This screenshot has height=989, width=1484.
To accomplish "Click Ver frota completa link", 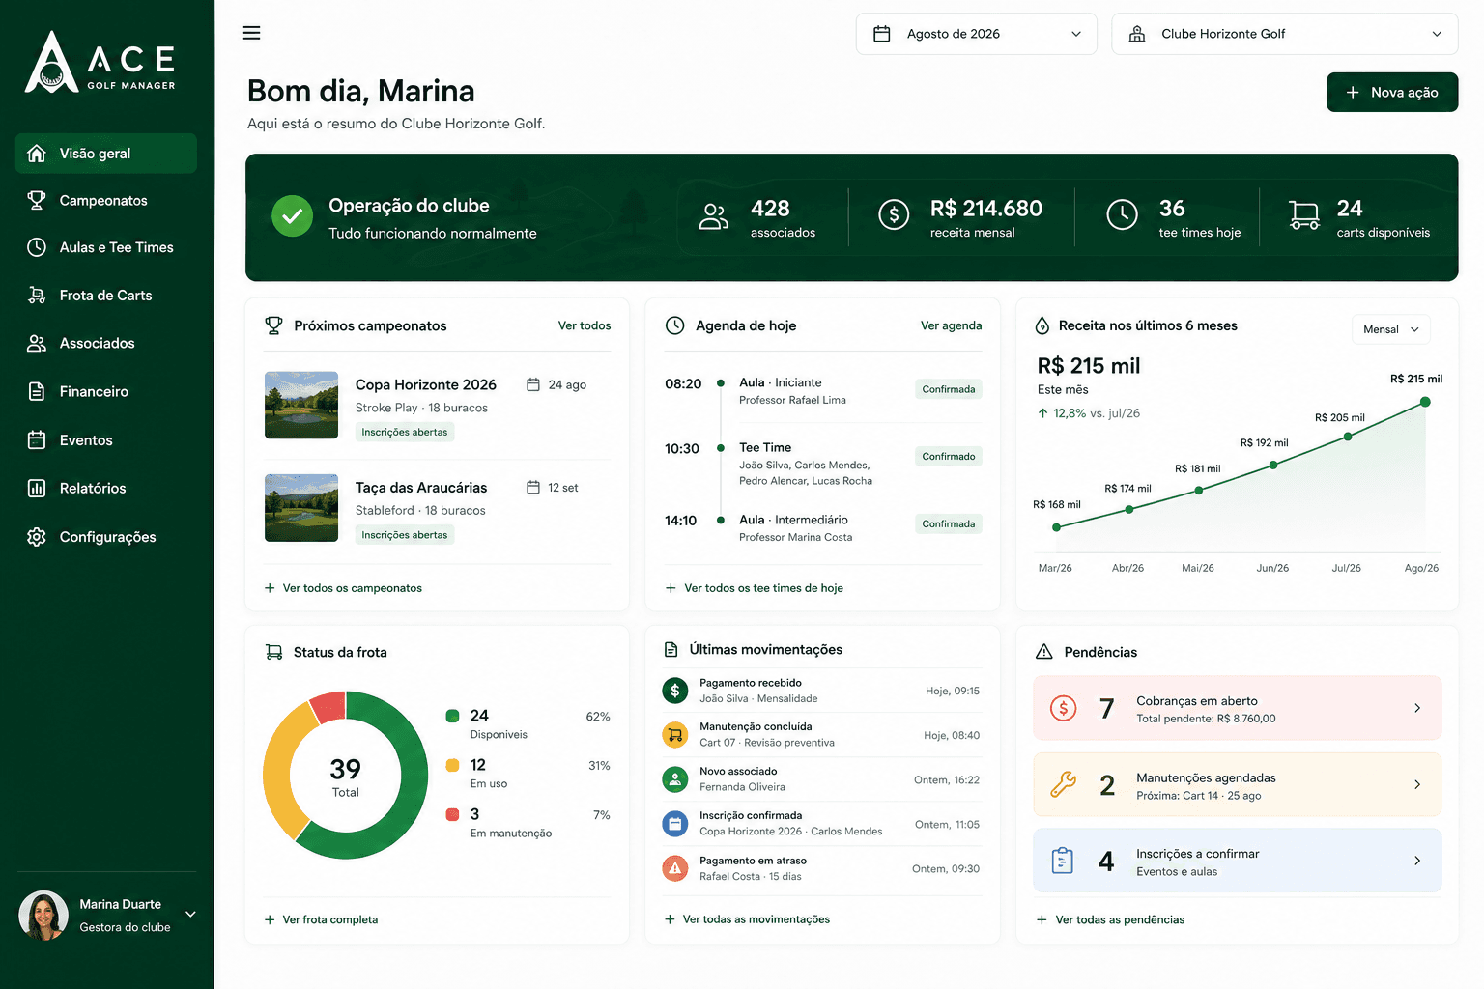I will 321,919.
